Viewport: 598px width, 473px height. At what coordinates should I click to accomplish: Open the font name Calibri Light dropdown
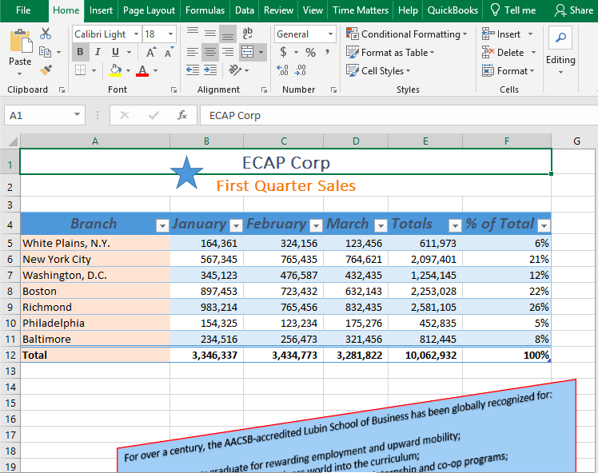point(136,34)
